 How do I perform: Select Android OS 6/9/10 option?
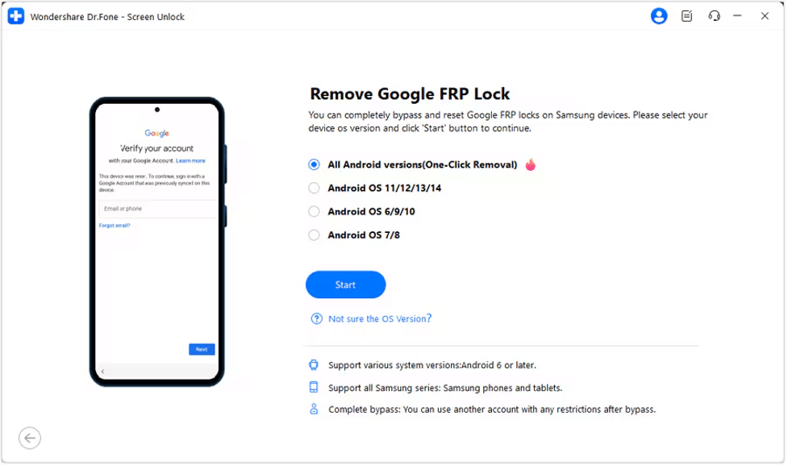tap(312, 211)
